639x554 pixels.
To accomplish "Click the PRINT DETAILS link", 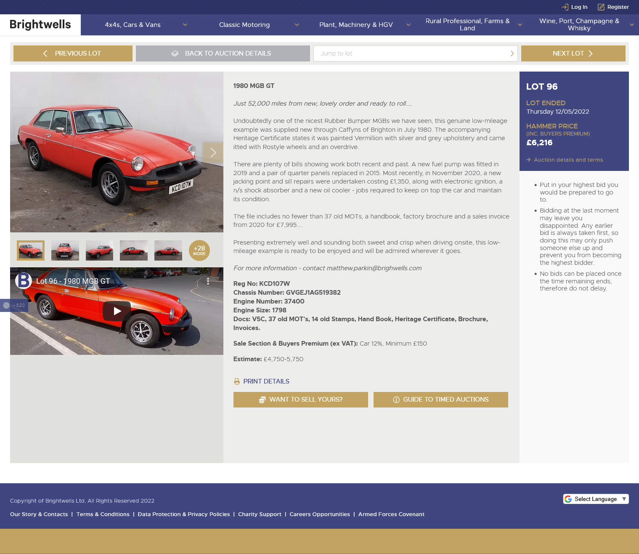I will pyautogui.click(x=266, y=381).
